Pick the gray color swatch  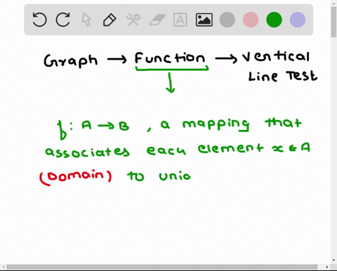click(227, 20)
